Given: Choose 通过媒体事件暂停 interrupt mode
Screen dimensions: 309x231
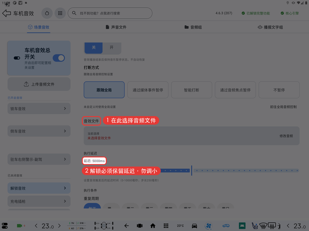Looking at the screenshot, I should 148,90.
